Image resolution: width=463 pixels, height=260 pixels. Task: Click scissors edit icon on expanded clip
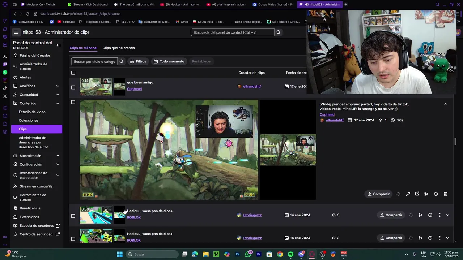(x=426, y=194)
